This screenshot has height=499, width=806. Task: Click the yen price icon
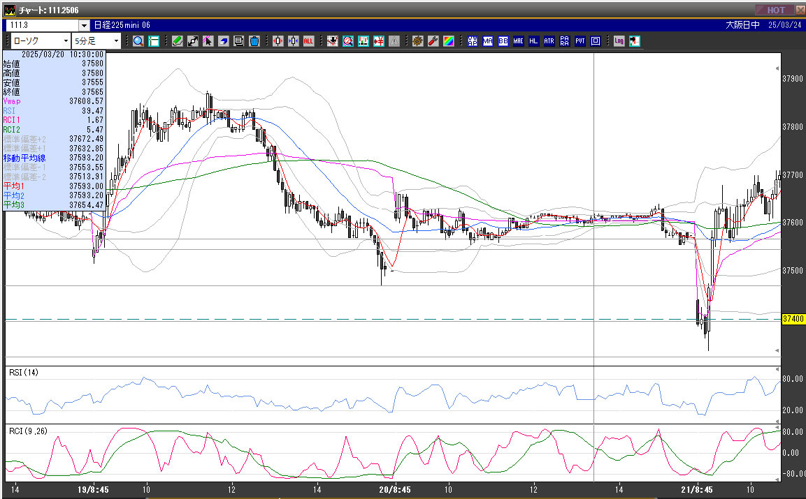[380, 41]
